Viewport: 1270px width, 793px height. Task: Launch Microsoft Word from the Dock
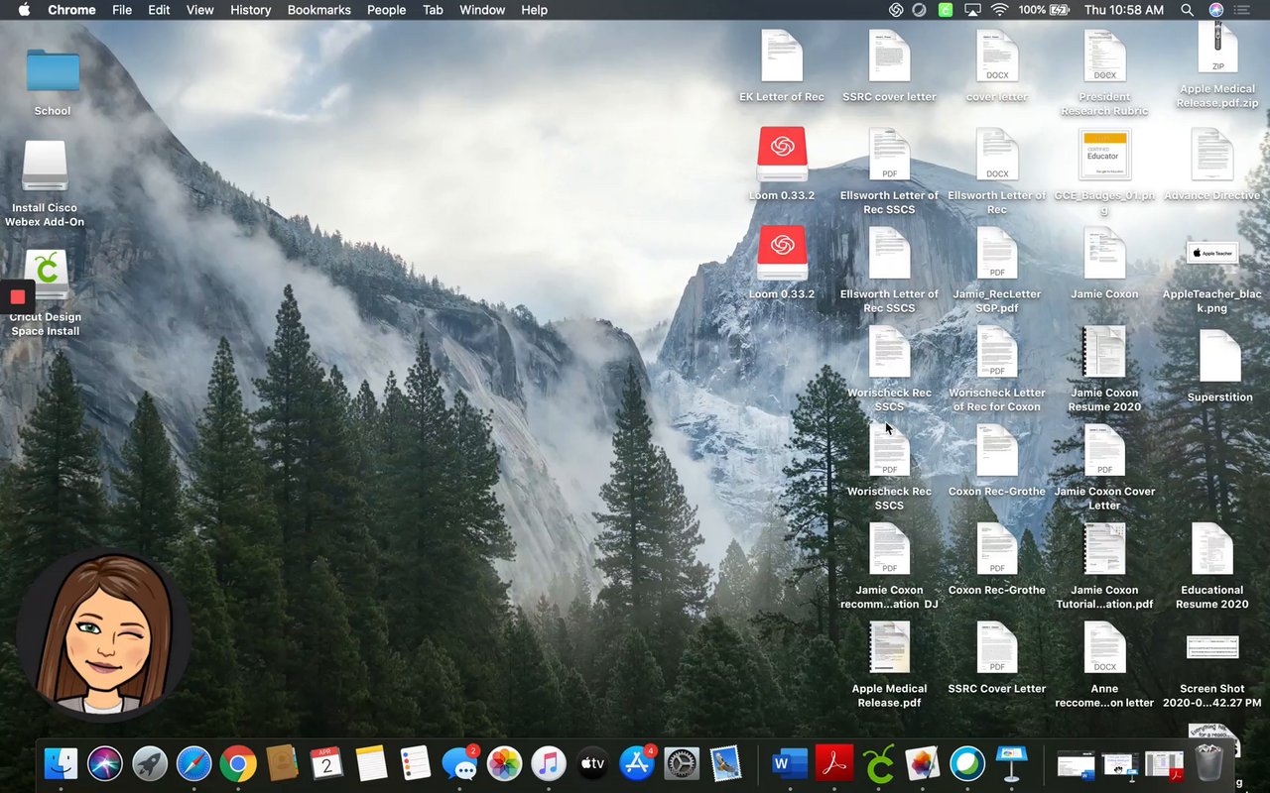pos(790,763)
